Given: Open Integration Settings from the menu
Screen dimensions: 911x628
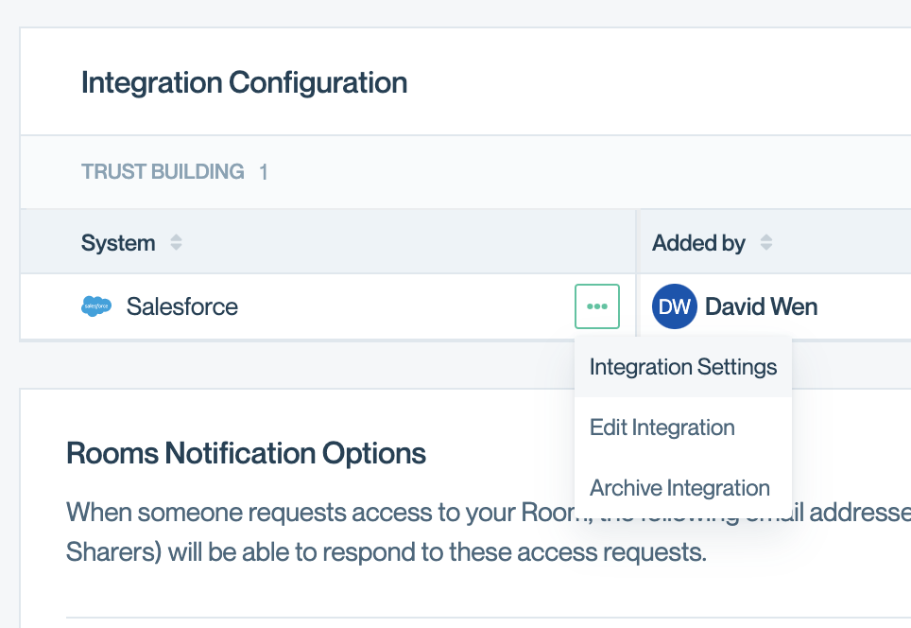Looking at the screenshot, I should [682, 367].
